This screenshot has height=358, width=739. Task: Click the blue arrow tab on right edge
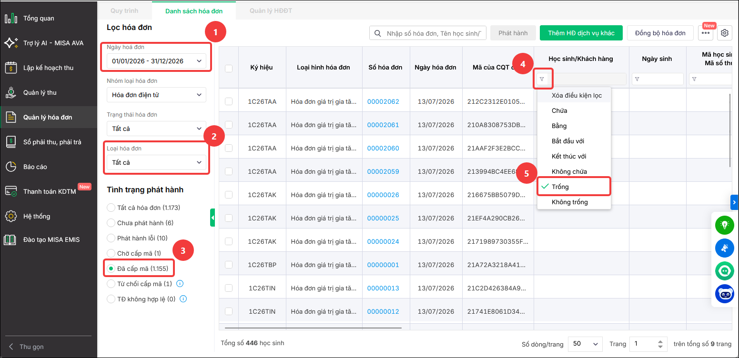[x=734, y=202]
